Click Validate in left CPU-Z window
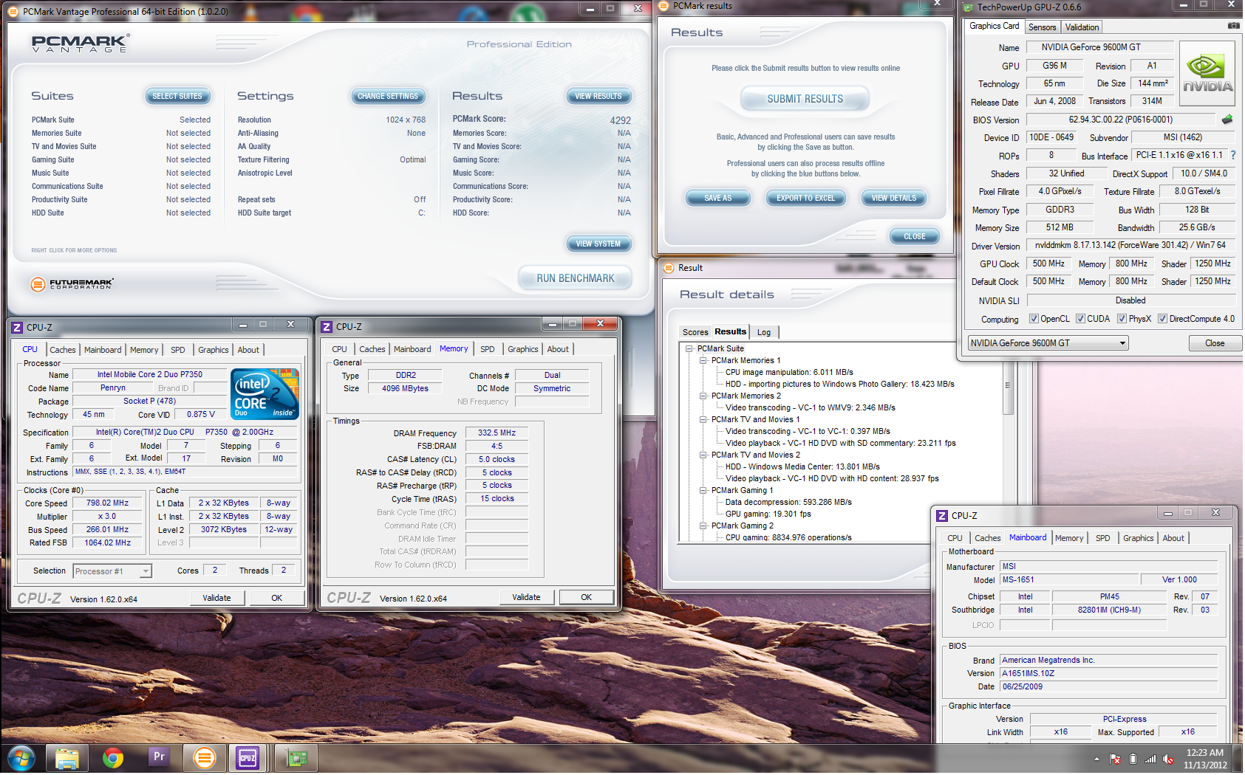The image size is (1245, 775). (x=217, y=599)
